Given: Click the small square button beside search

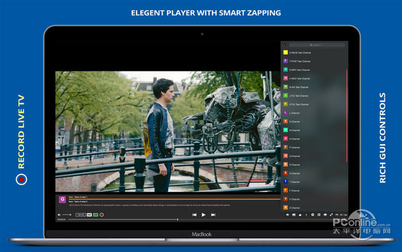Looking at the screenshot, I should click(284, 45).
